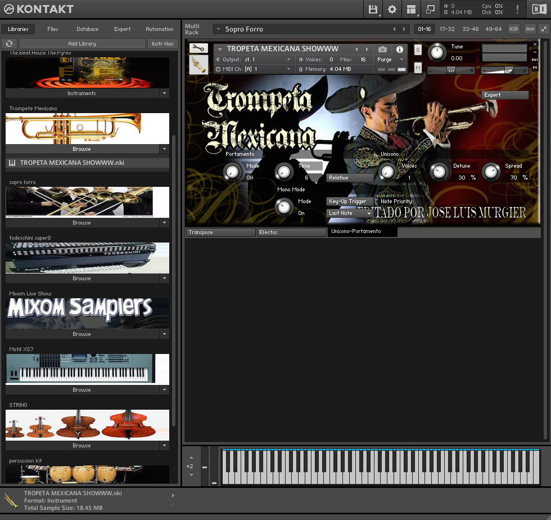Open the snapshot camera view

[x=383, y=50]
